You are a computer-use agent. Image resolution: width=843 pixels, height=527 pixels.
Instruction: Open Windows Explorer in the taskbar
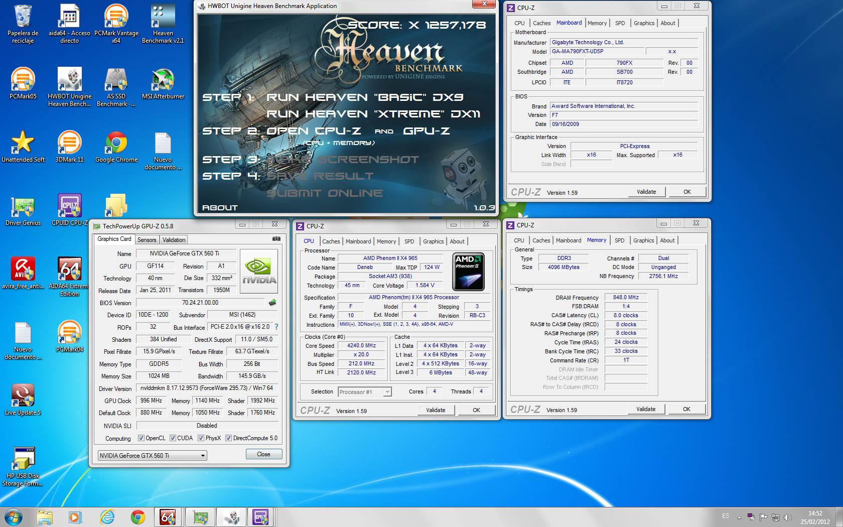pos(45,517)
